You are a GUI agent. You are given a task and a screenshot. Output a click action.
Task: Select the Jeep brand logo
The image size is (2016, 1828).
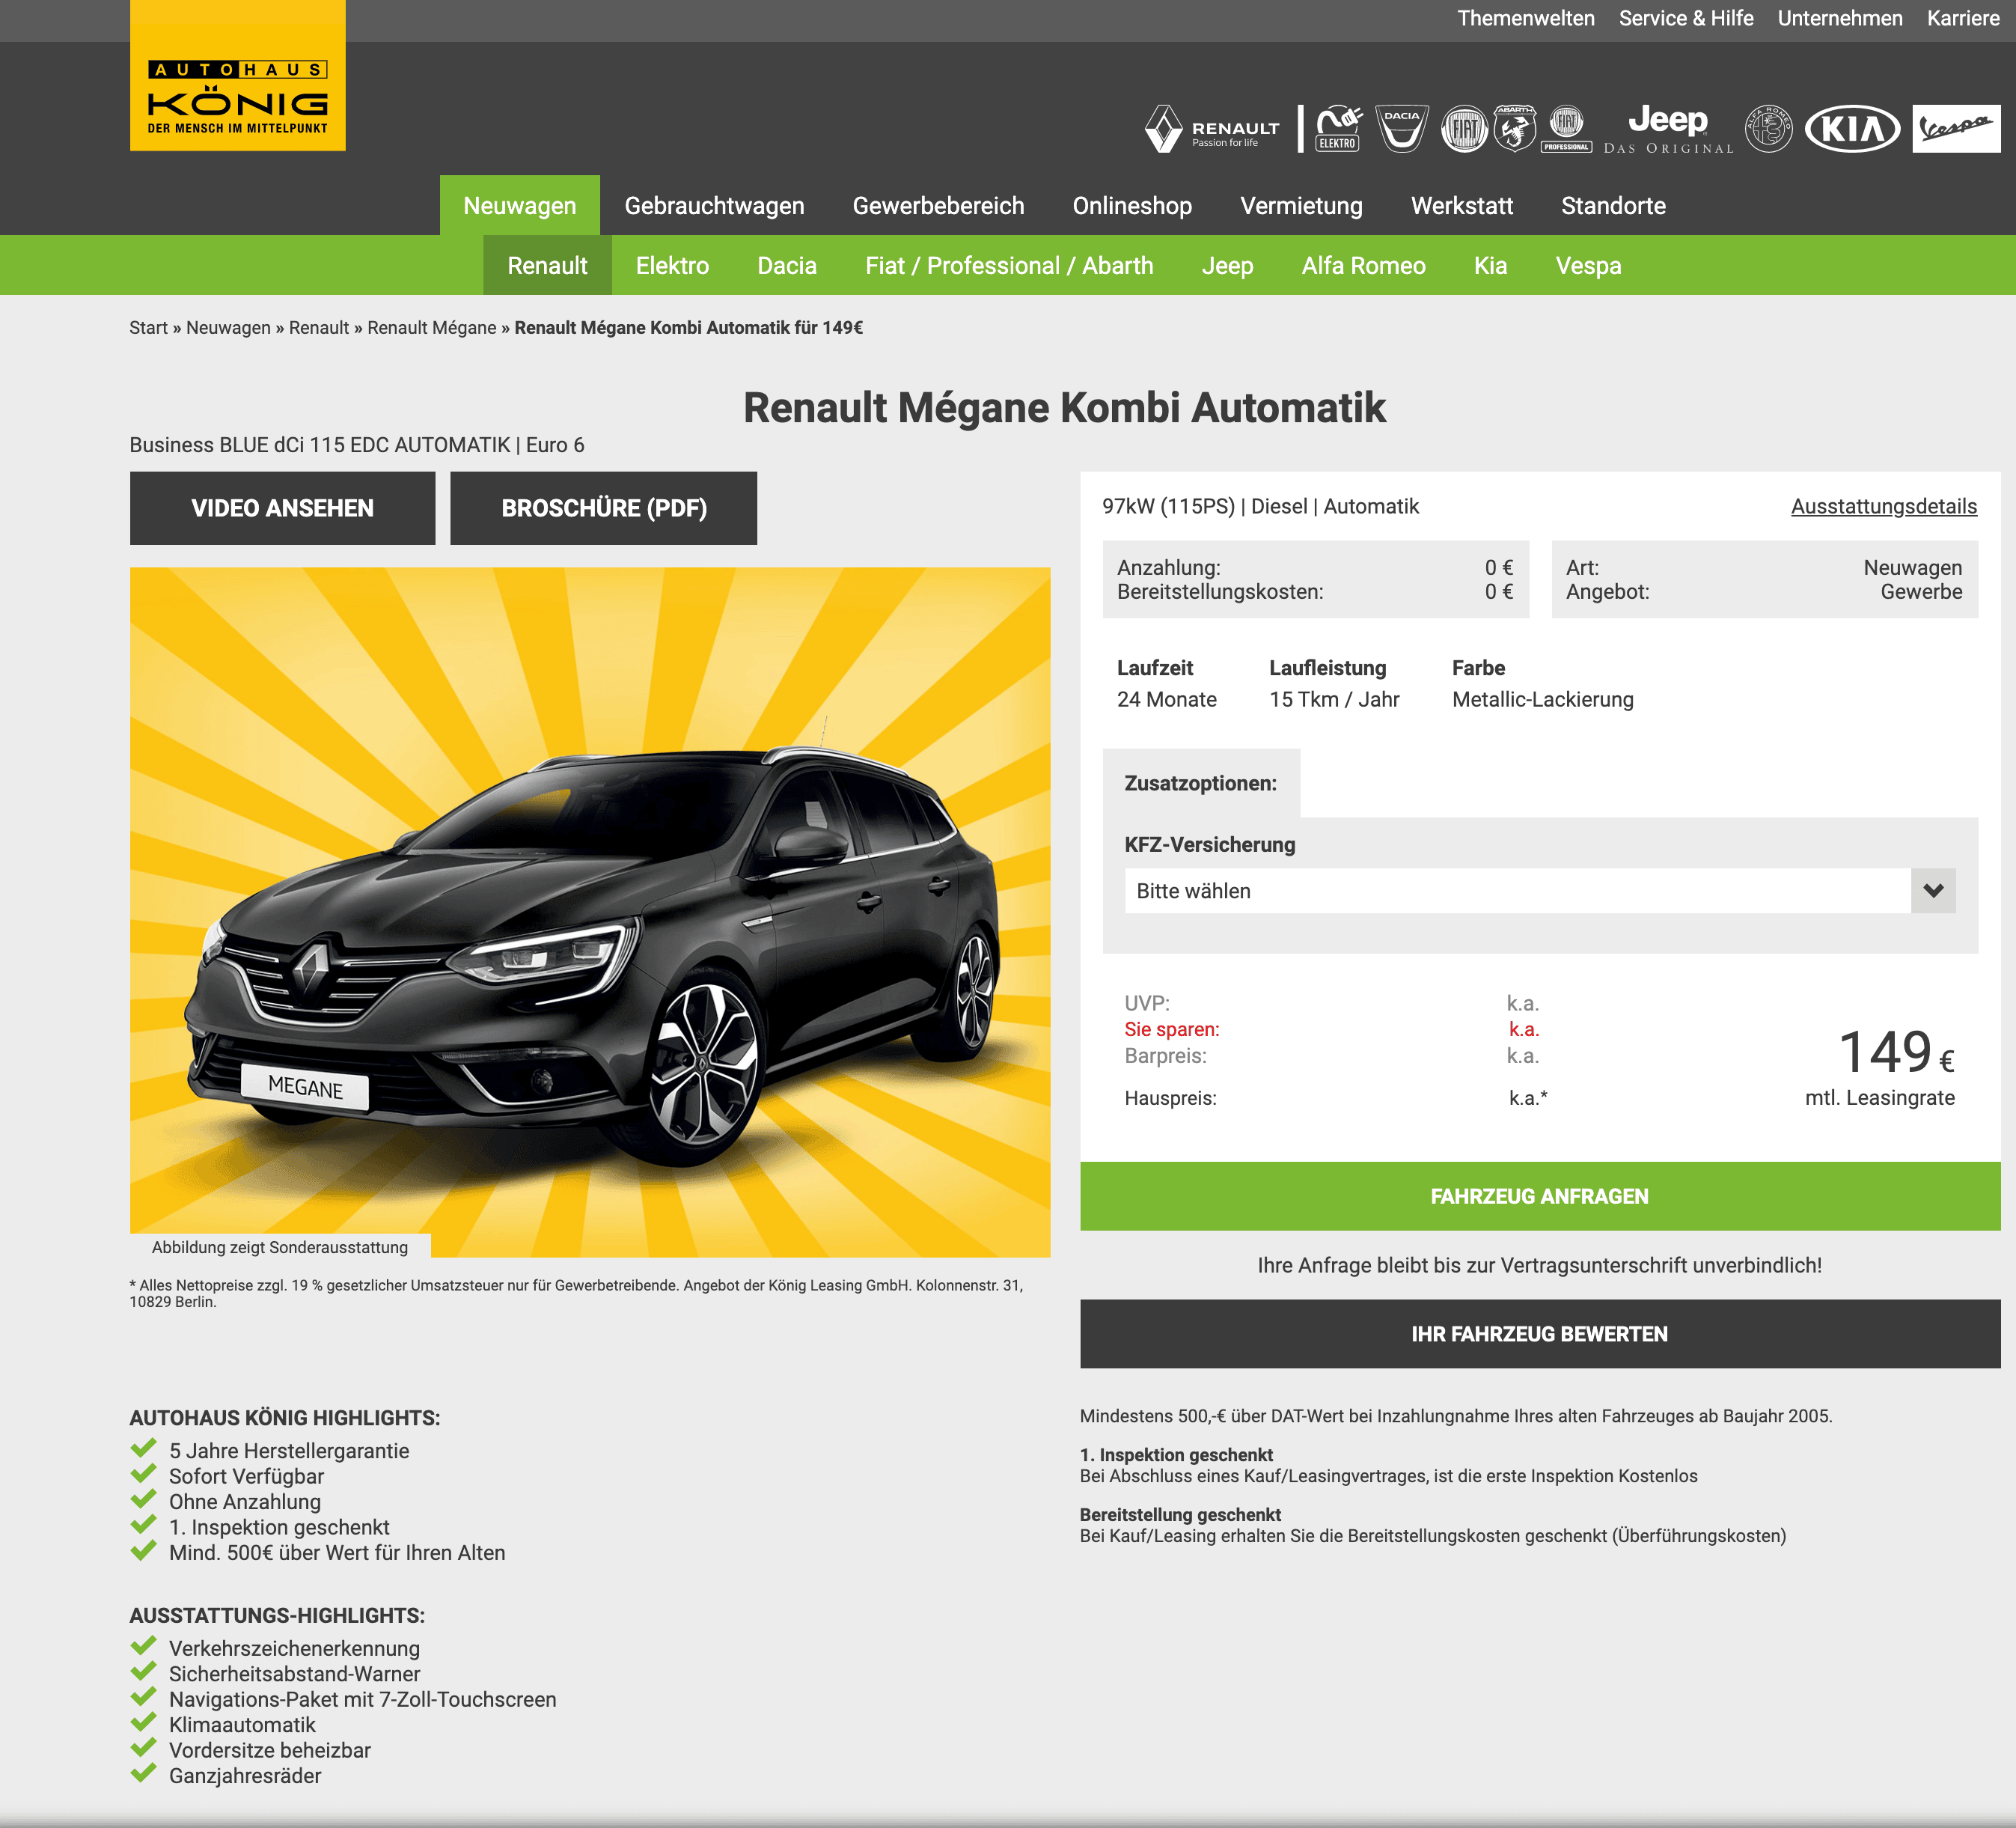1668,129
